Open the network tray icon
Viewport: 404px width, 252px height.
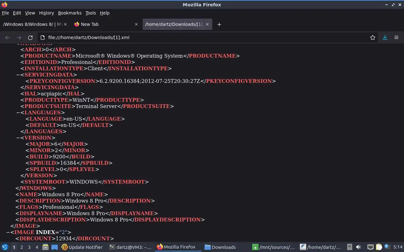point(370,247)
